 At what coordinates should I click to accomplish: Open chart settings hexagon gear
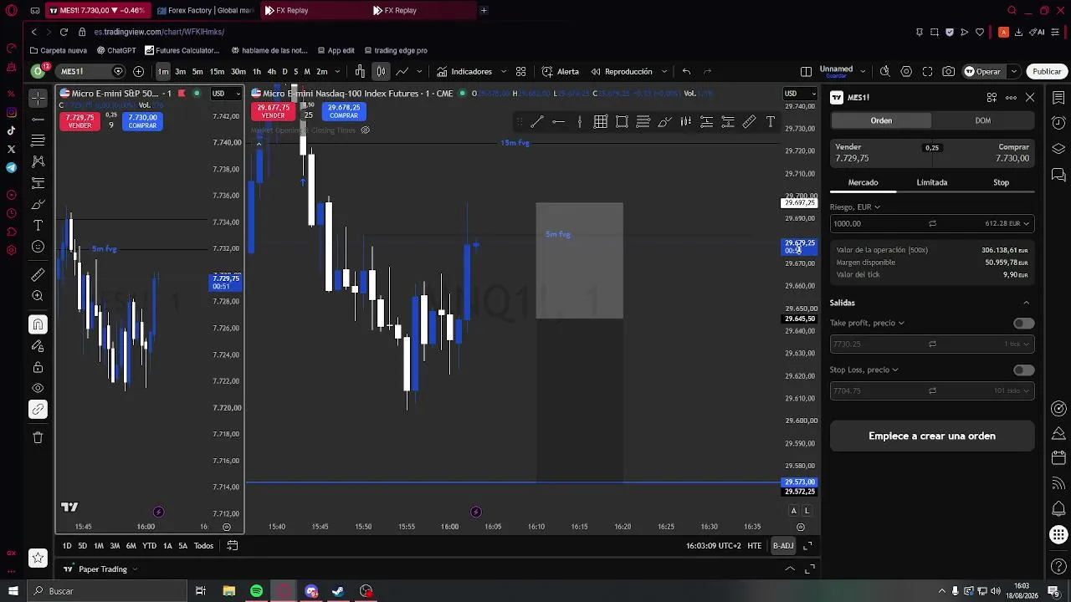[906, 72]
